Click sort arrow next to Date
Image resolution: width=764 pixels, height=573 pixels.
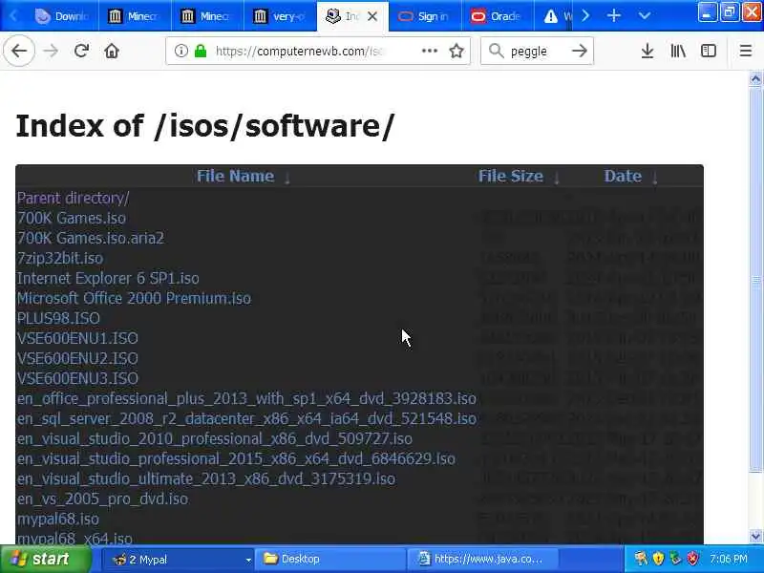tap(655, 178)
